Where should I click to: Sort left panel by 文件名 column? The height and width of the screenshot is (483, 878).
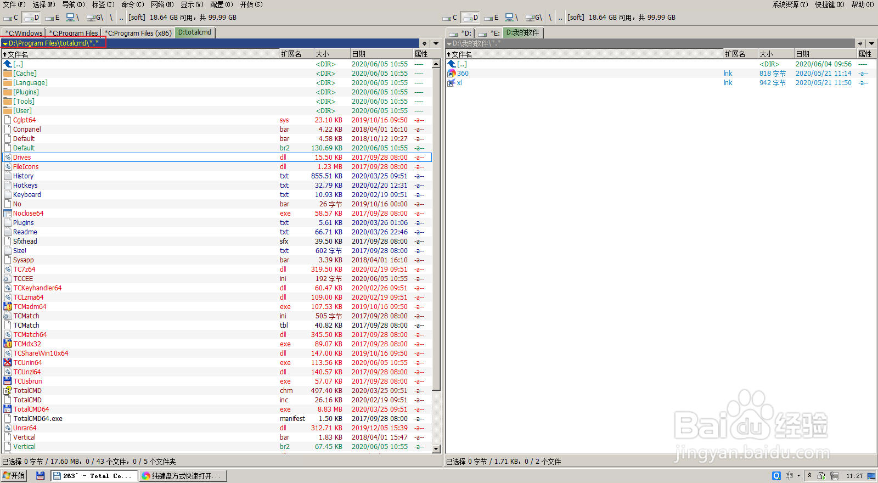pos(140,54)
